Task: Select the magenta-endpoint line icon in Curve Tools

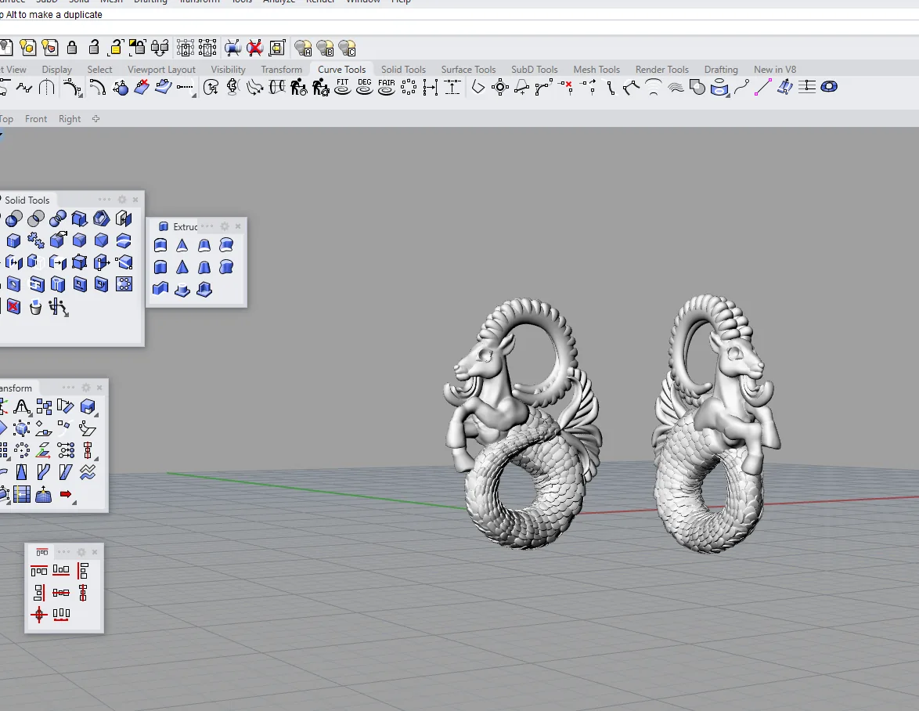Action: pyautogui.click(x=762, y=88)
